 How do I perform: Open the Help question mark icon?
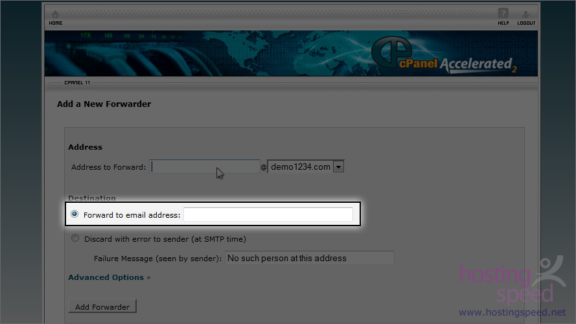pos(503,13)
